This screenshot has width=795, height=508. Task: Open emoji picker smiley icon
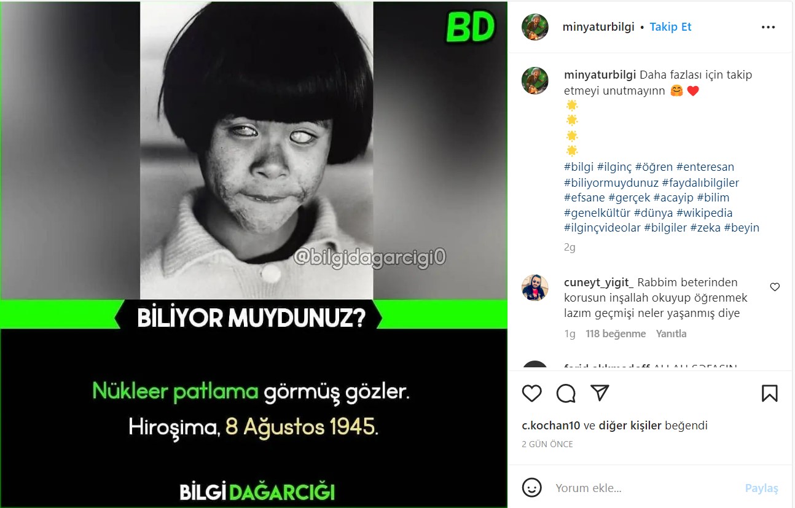(532, 488)
